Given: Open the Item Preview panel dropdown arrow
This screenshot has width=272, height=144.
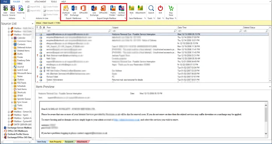Looking at the screenshot, I should coord(270,87).
